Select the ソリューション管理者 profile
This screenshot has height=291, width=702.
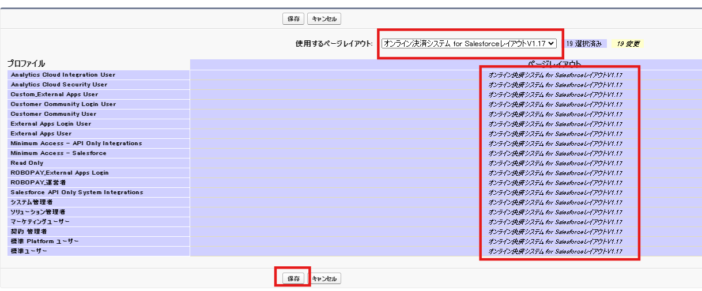point(38,212)
